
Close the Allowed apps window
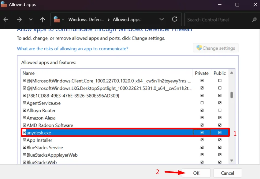pyautogui.click(x=255, y=5)
